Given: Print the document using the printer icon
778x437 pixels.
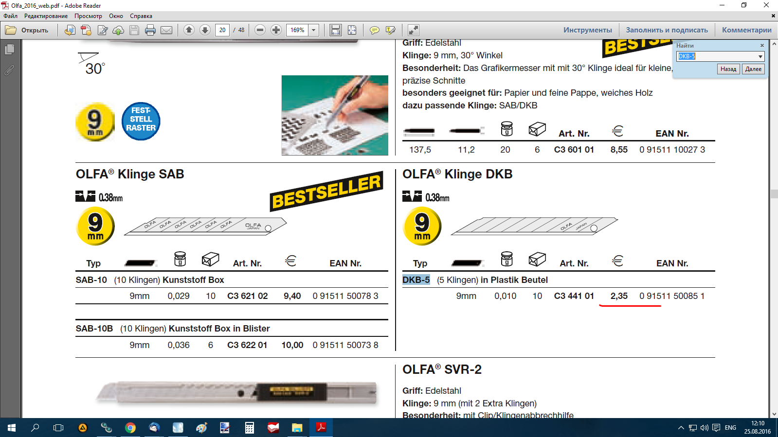Looking at the screenshot, I should tap(150, 30).
